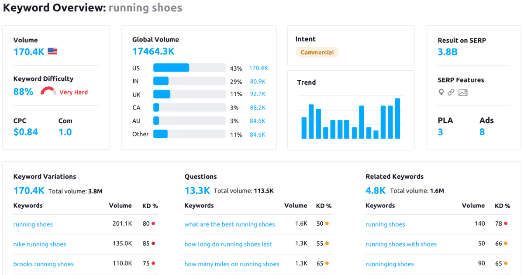Click the first bar in Trend chart
The image size is (524, 275).
(304, 128)
